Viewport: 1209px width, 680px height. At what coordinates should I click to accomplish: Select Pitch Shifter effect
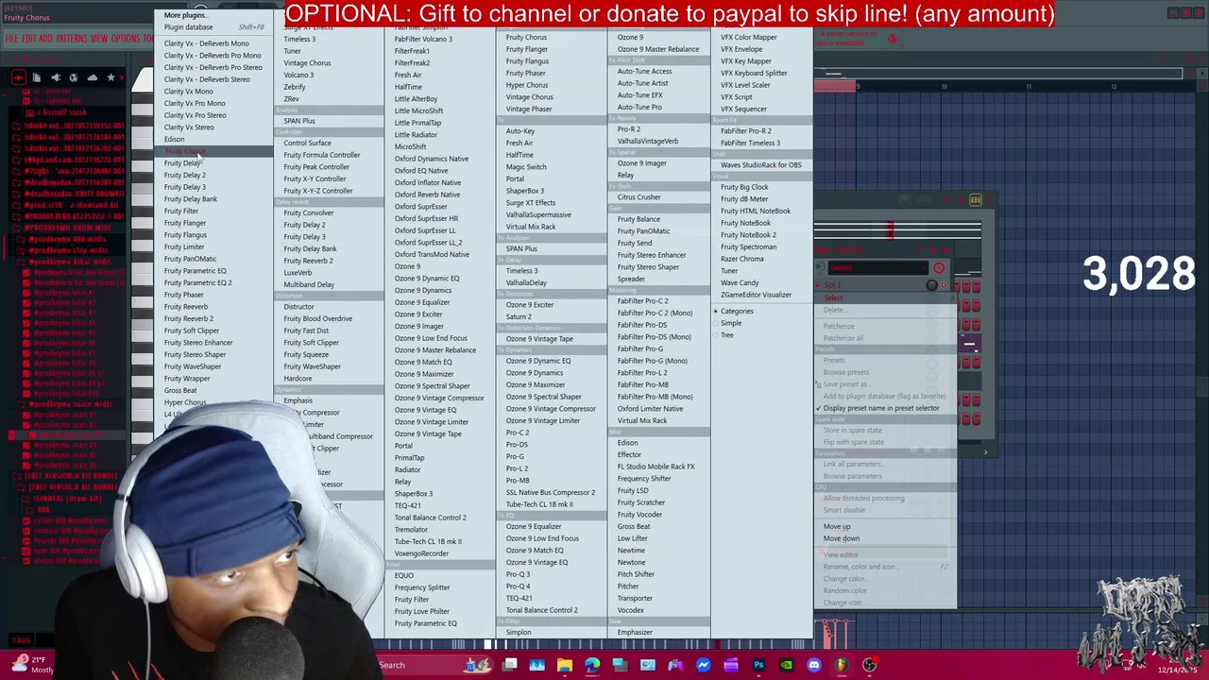(x=636, y=574)
